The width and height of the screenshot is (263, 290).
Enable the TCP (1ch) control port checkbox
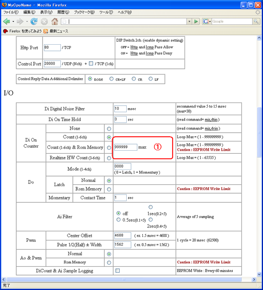[91, 64]
